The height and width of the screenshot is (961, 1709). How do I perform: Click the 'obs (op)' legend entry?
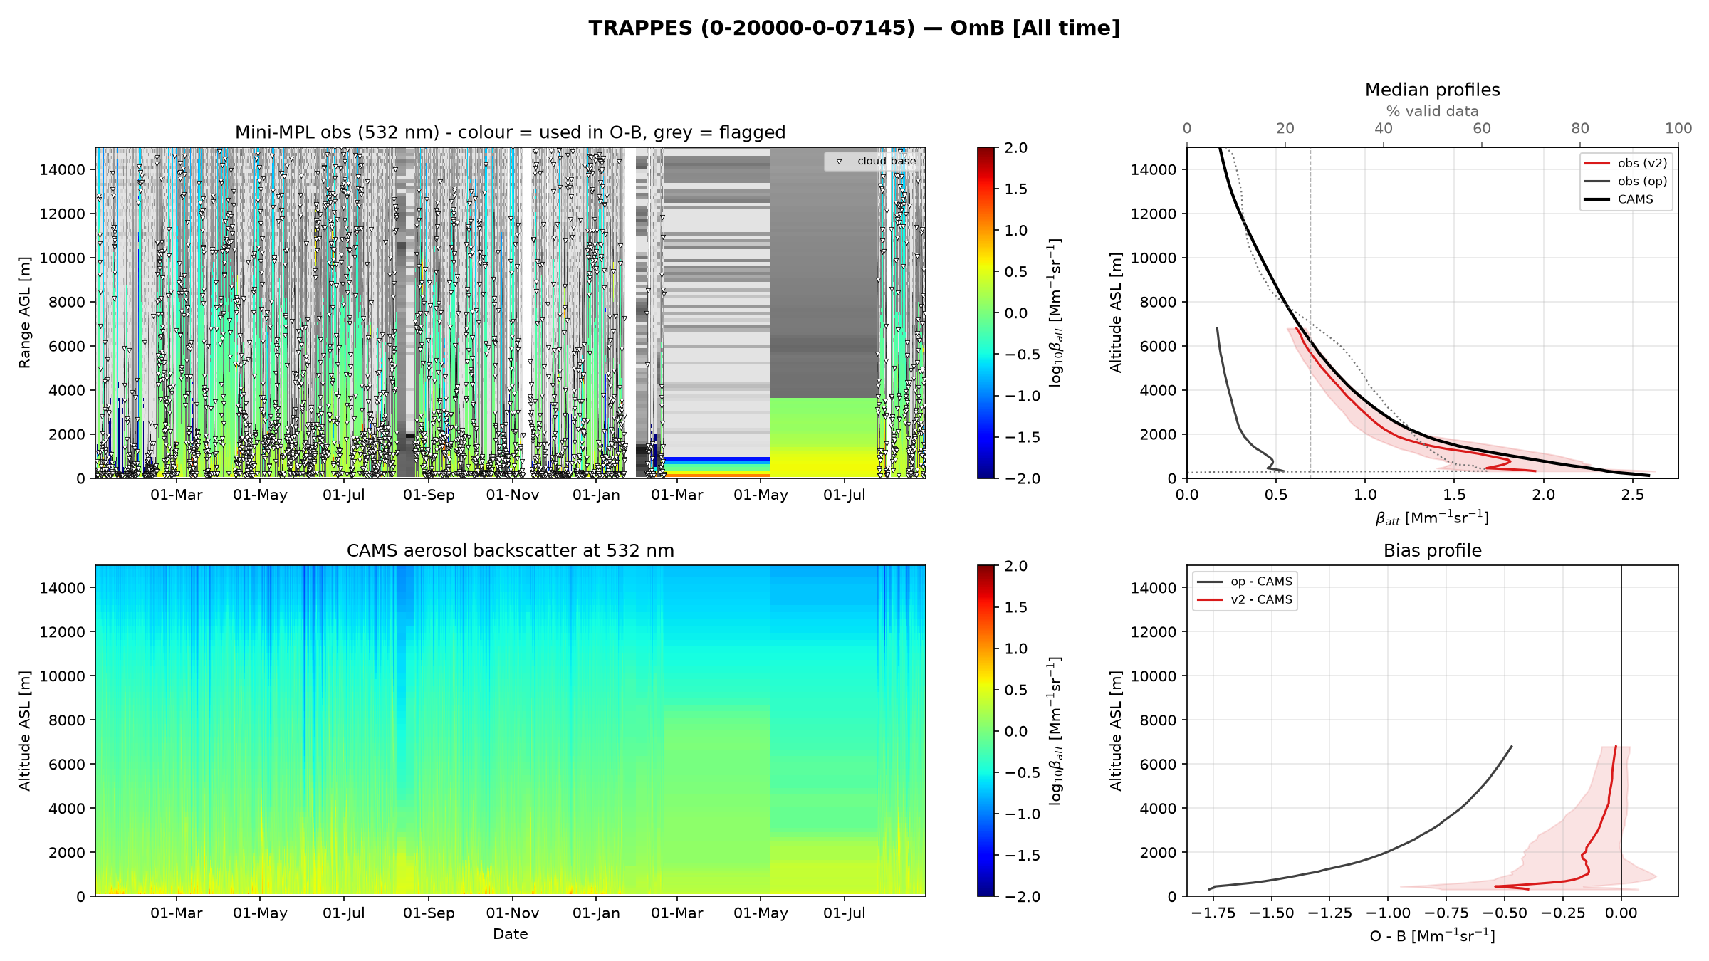[x=1626, y=181]
